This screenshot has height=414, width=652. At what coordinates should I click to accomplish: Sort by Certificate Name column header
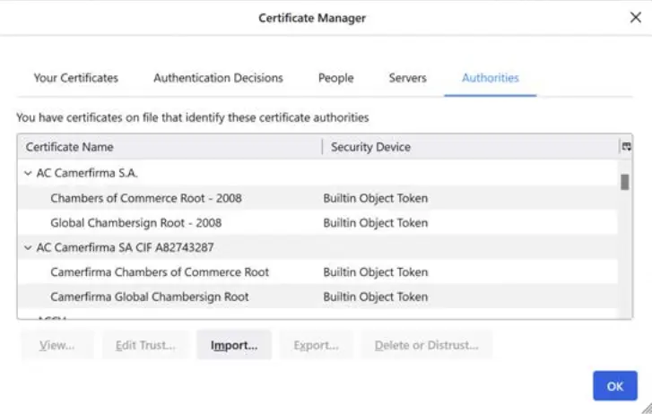pos(169,147)
